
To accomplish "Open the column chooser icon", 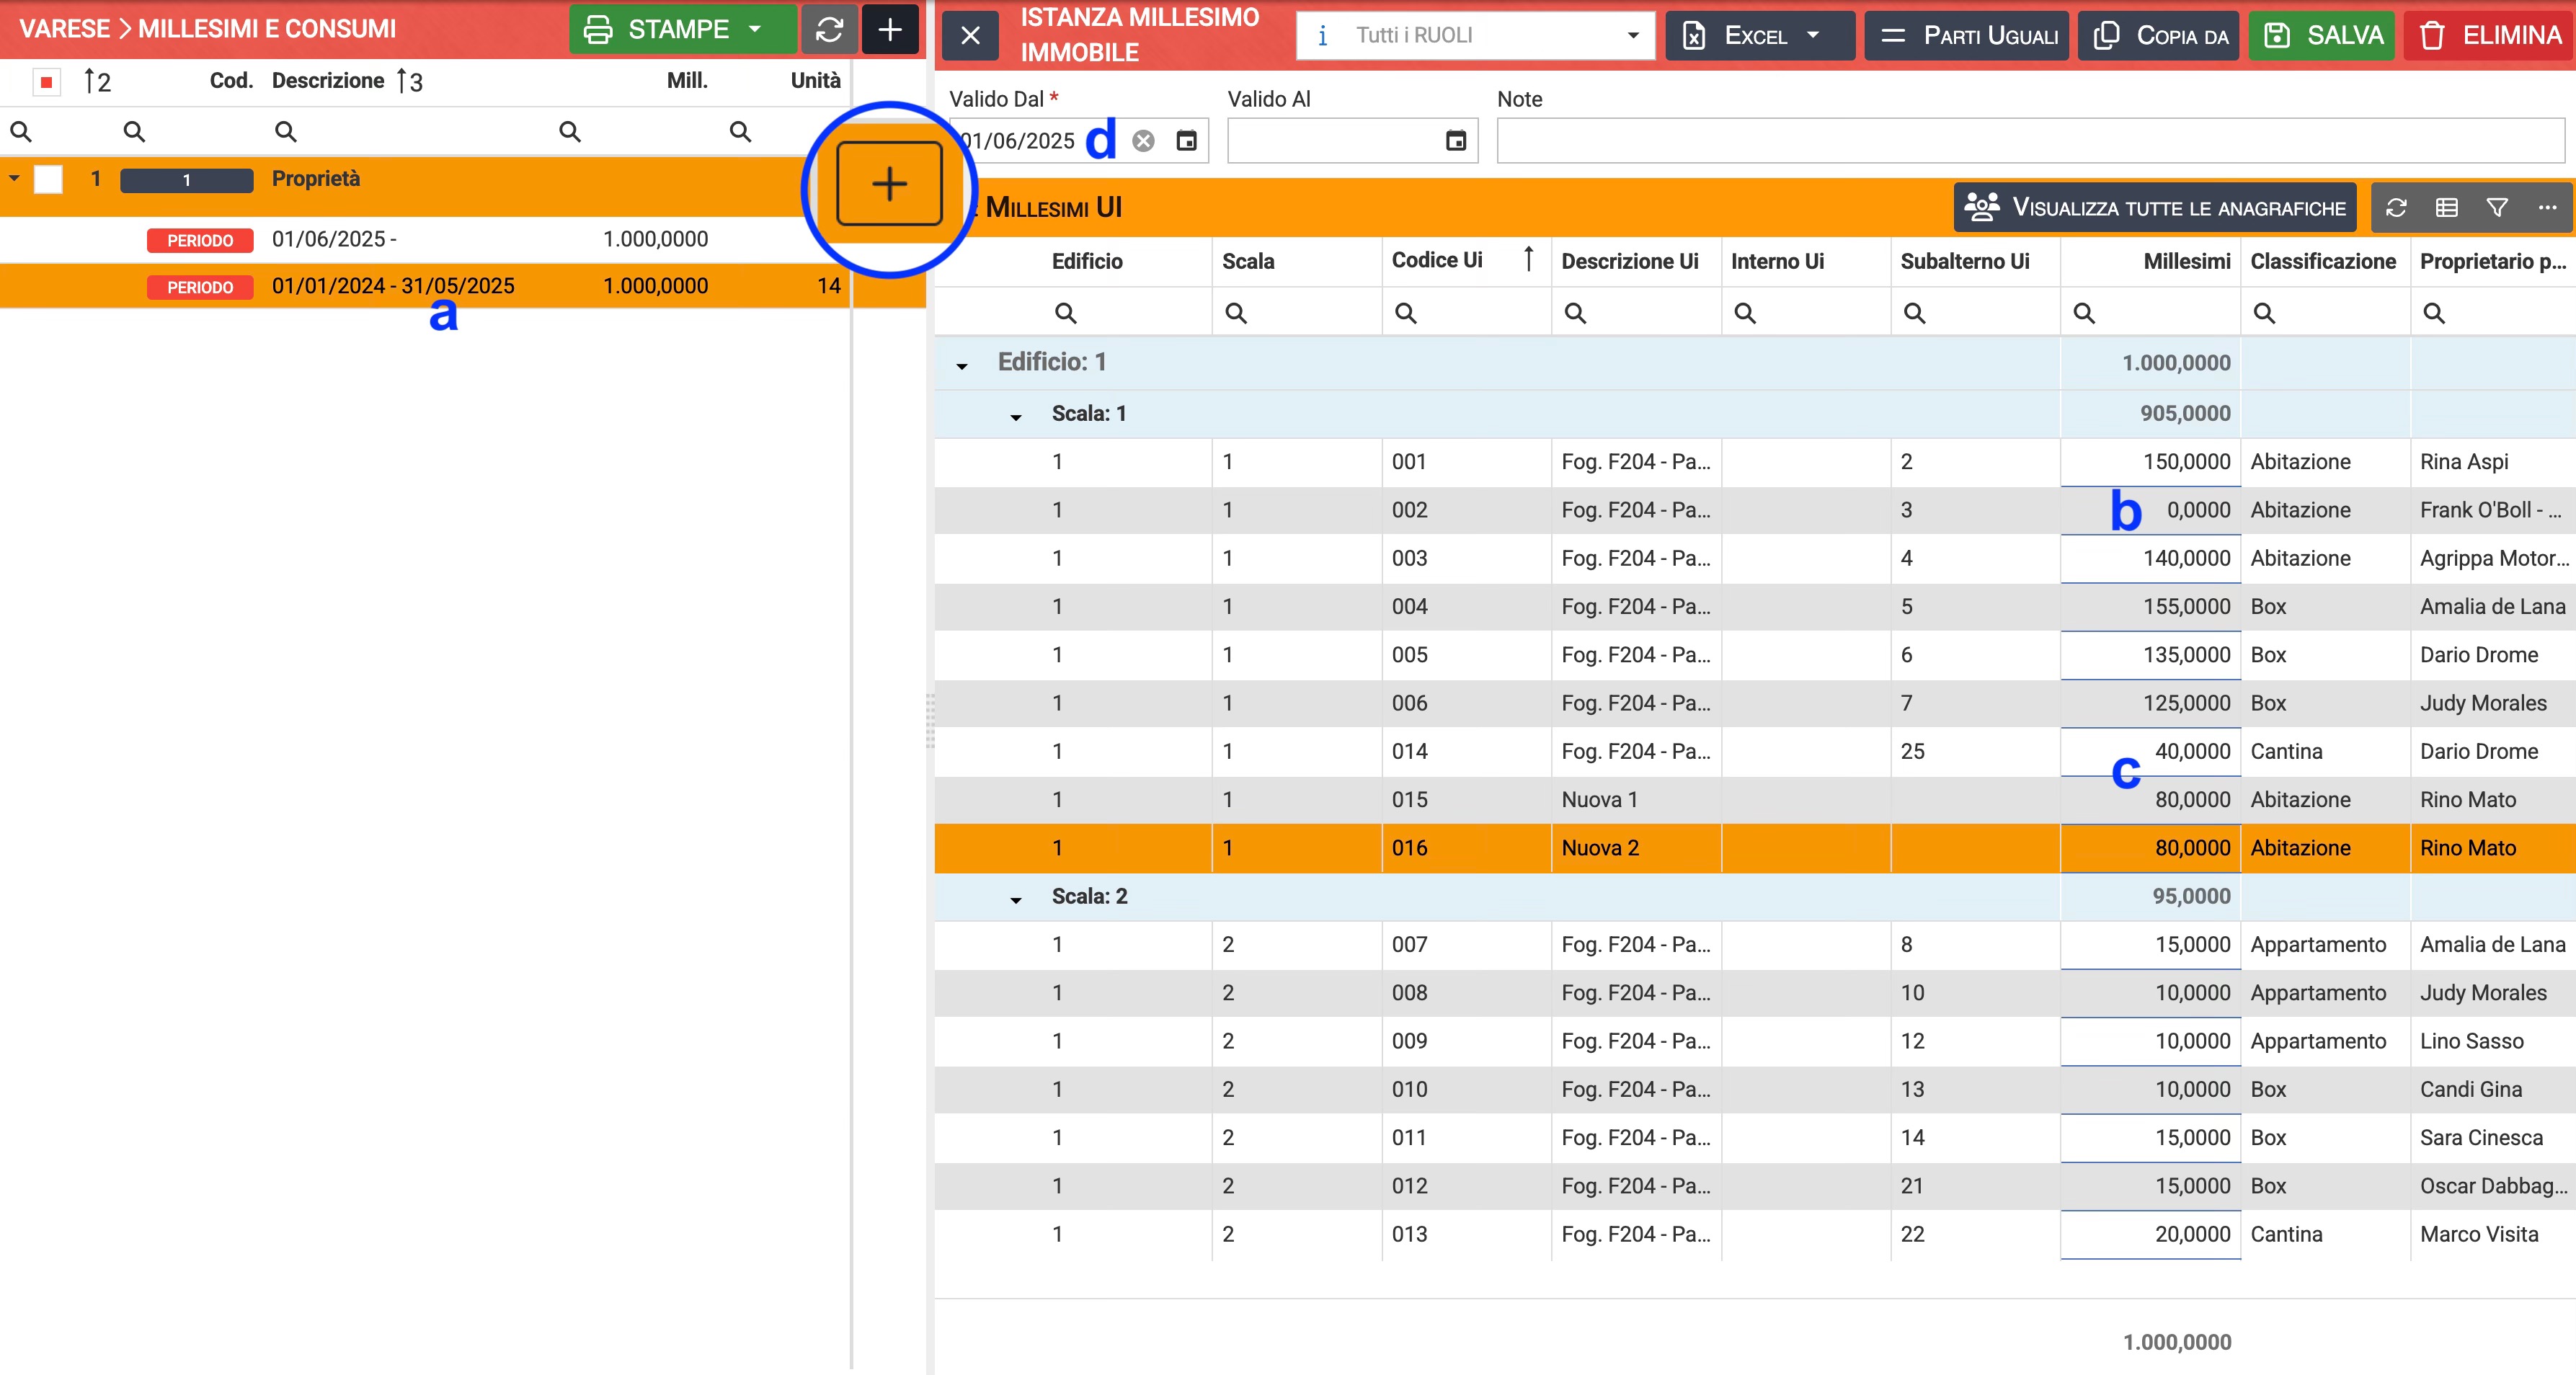I will pos(2446,208).
